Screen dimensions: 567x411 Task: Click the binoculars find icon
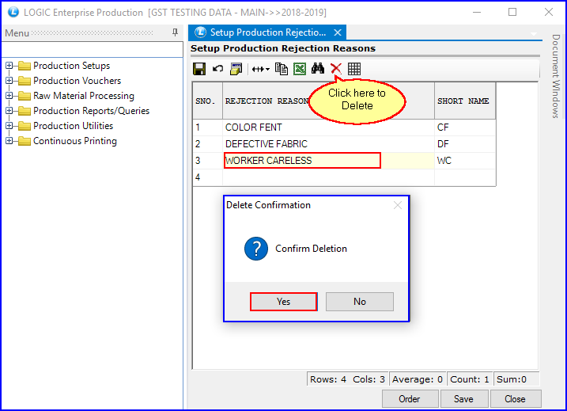pos(318,69)
